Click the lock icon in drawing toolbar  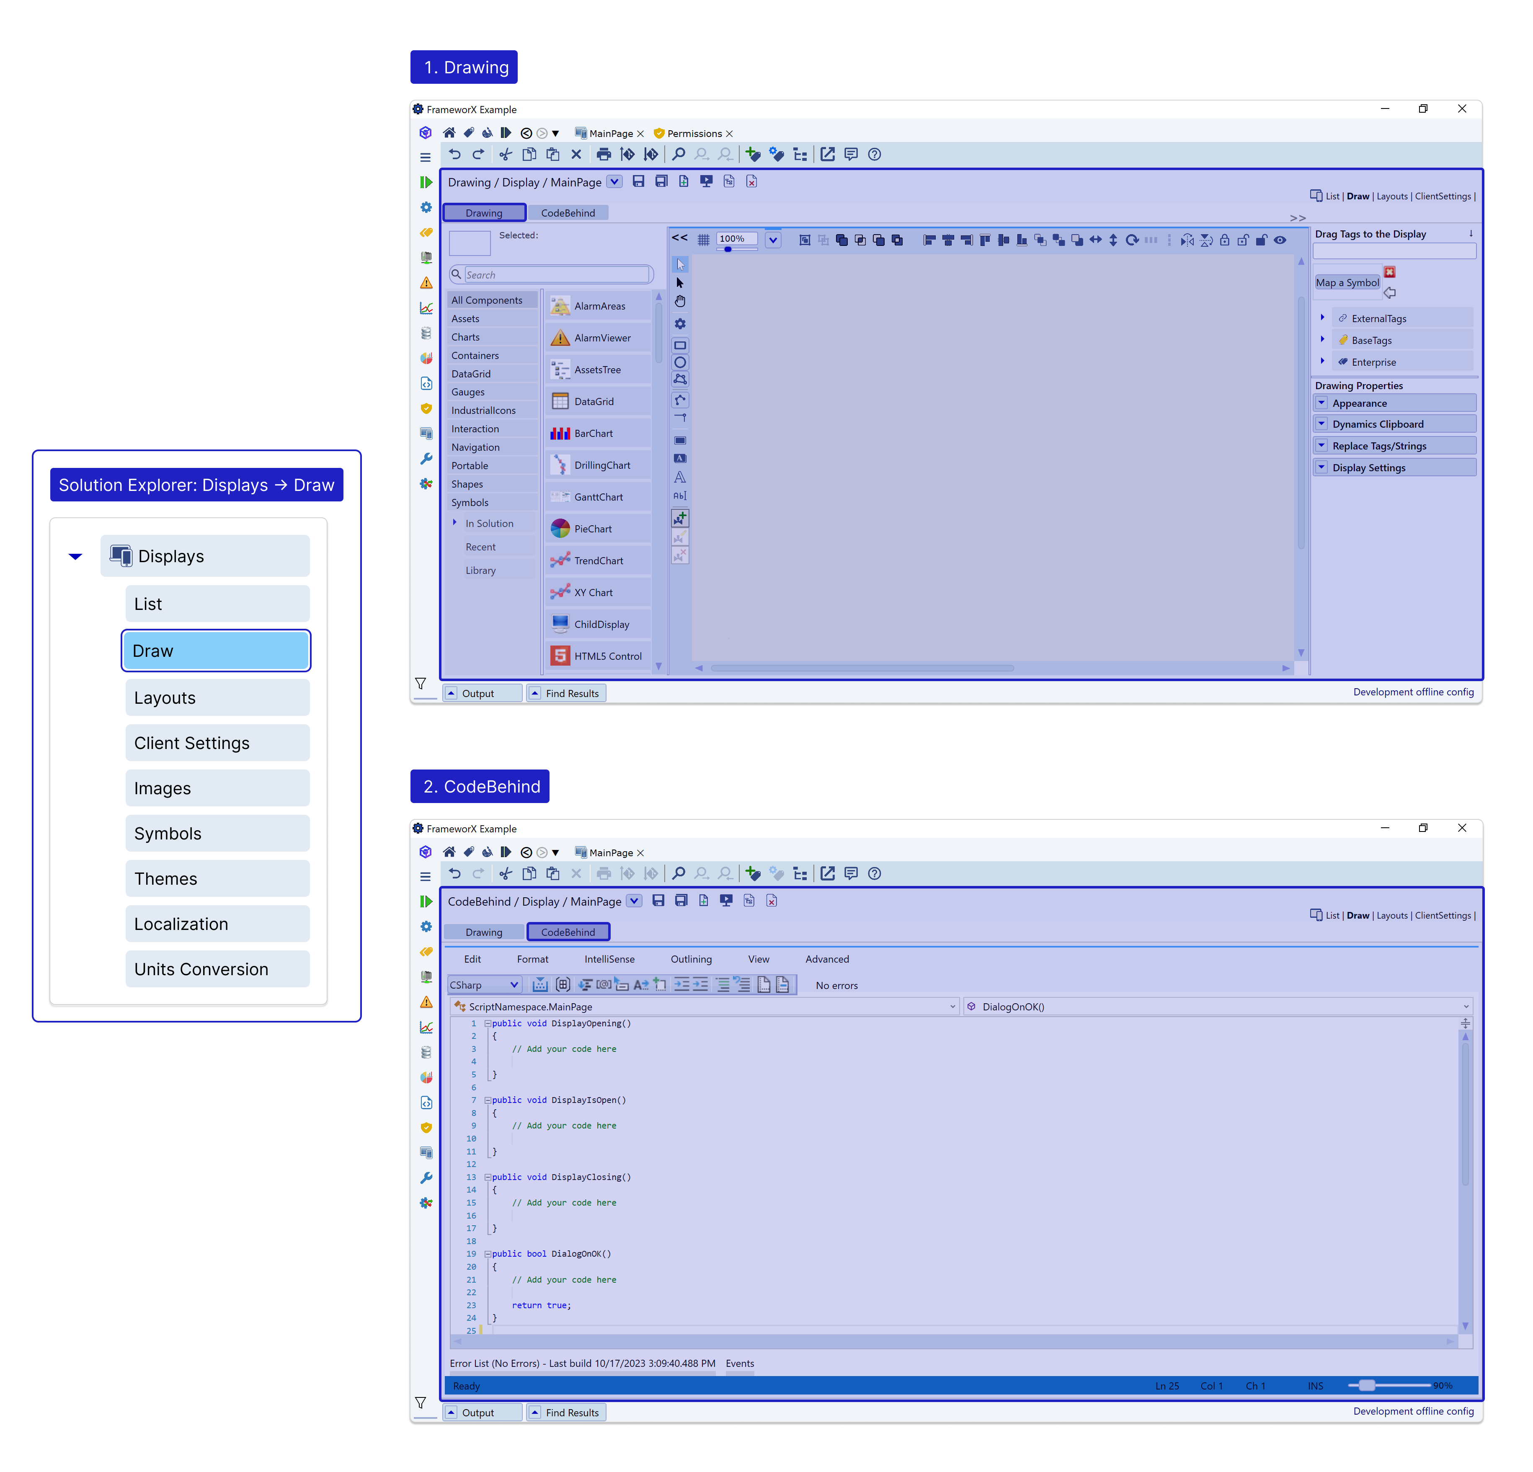(1224, 240)
